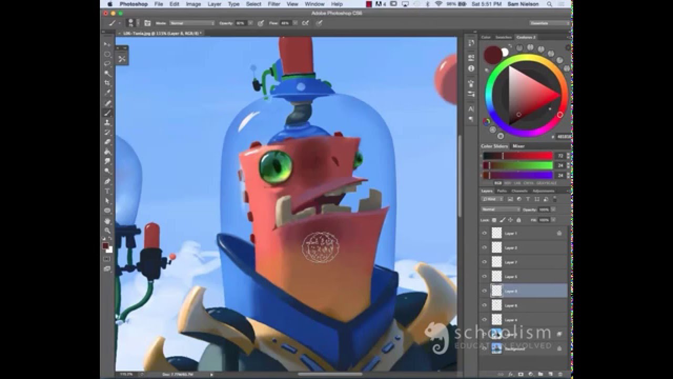This screenshot has width=673, height=379.
Task: Open the Brush panel from the options bar
Action: [148, 23]
